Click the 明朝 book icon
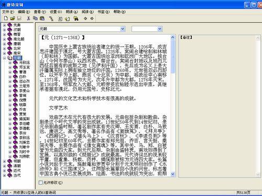This screenshot has height=196, width=262. pyautogui.click(x=10, y=161)
